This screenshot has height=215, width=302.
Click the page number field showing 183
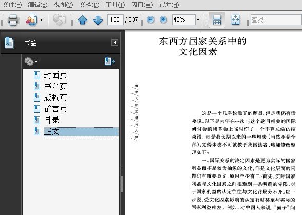click(116, 19)
